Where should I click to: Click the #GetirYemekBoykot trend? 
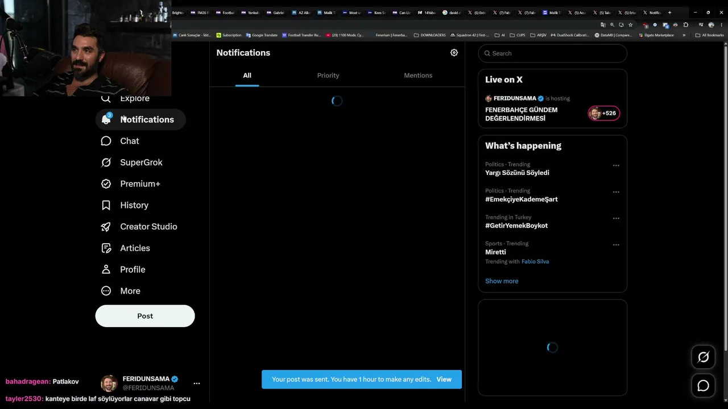[516, 226]
